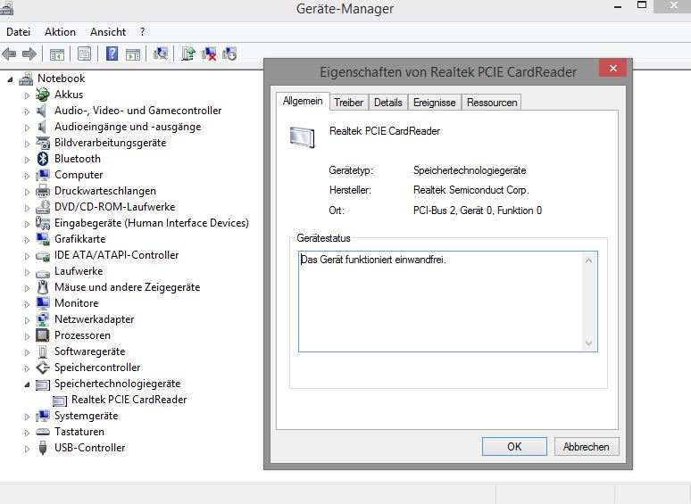Click the DVD/CD-ROM-Laufwerke disc icon
691x504 pixels.
coord(43,206)
